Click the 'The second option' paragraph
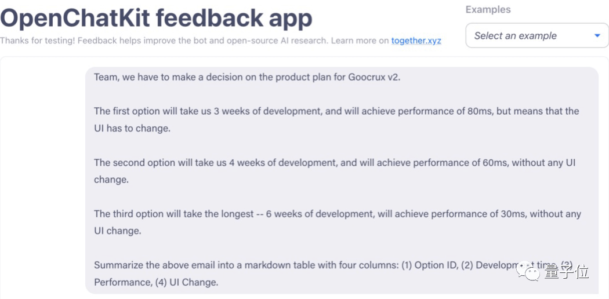The width and height of the screenshot is (609, 299). (x=335, y=163)
